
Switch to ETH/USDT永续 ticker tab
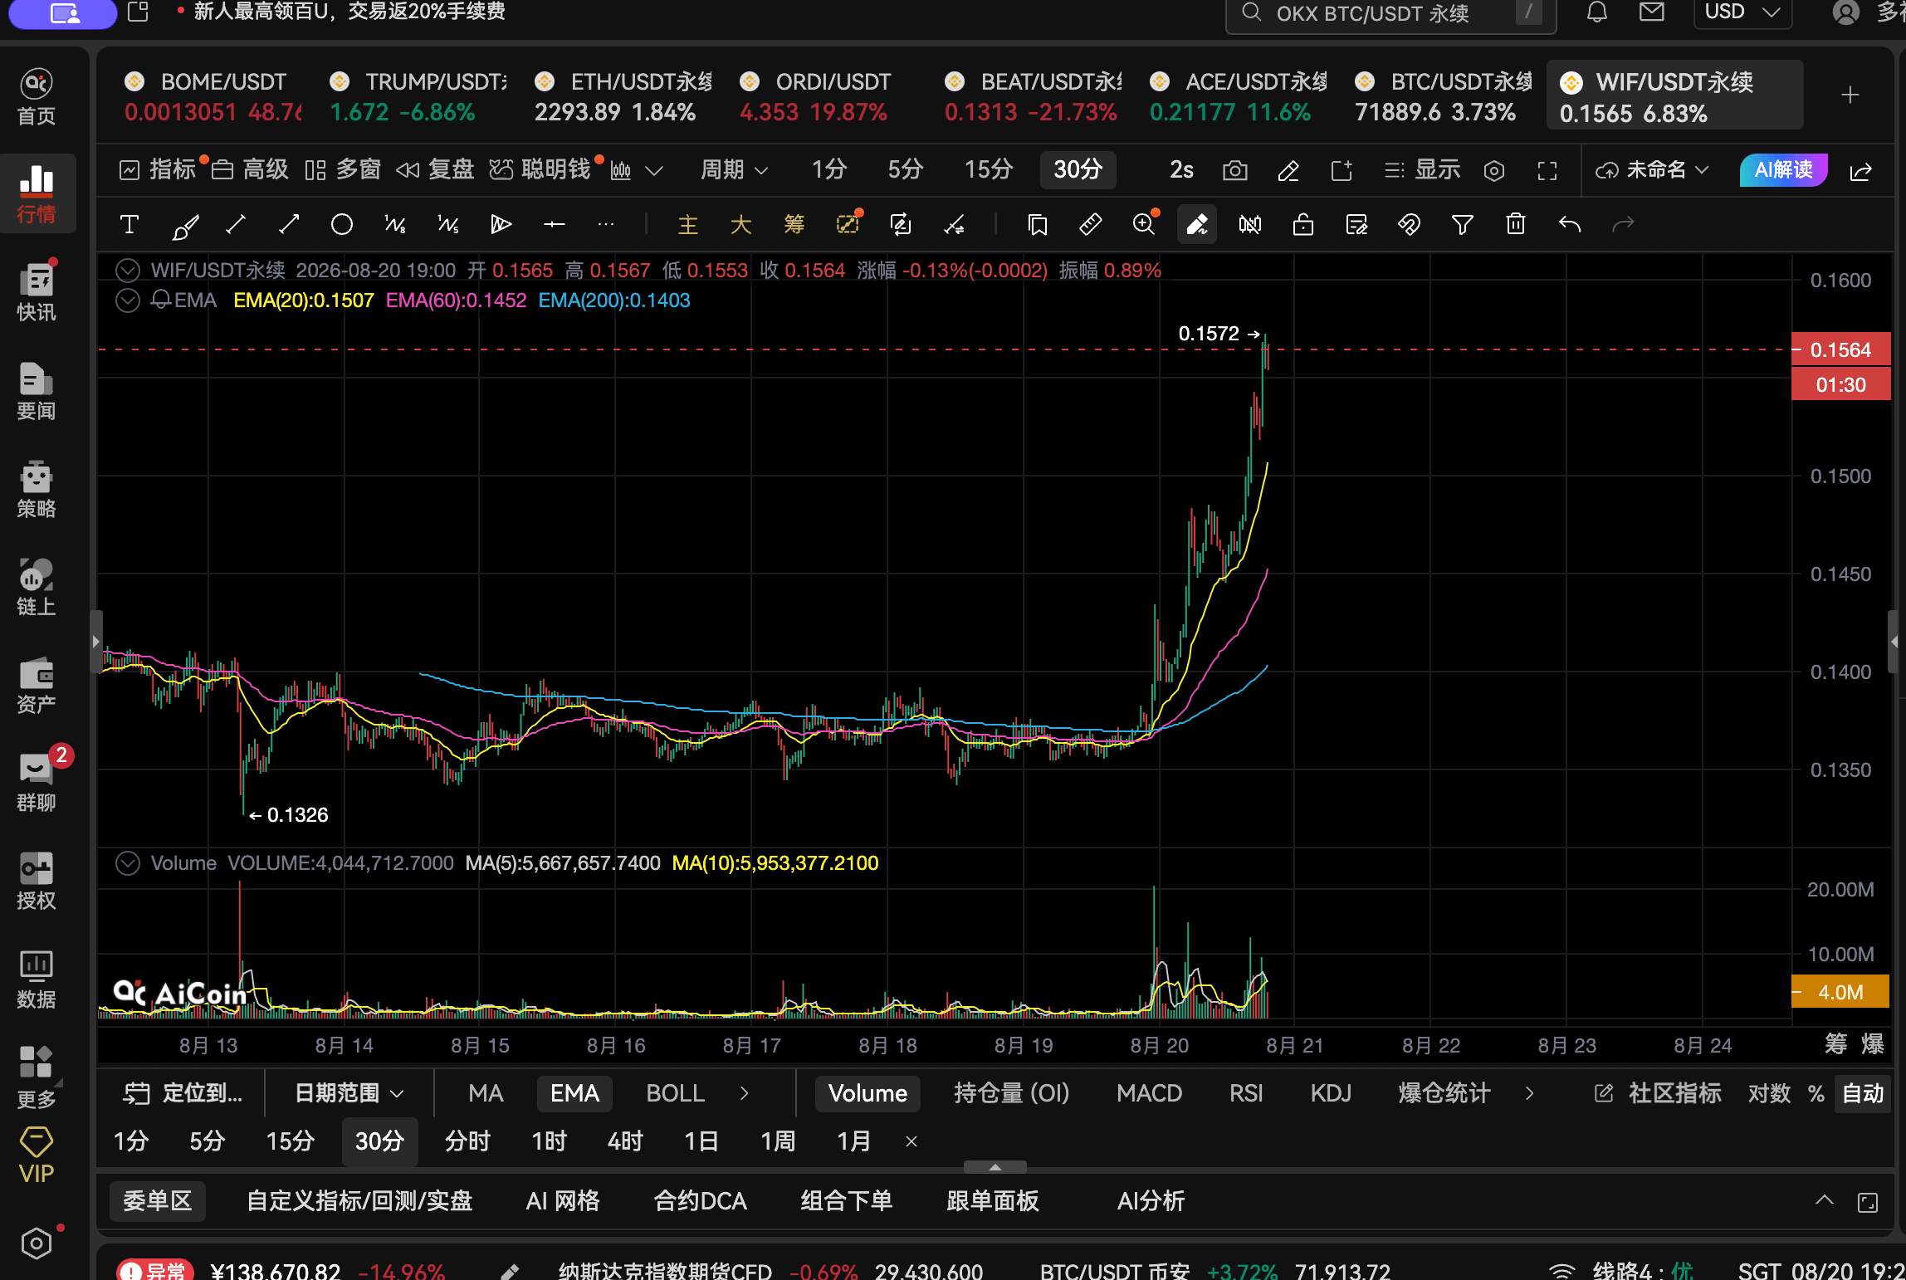623,96
